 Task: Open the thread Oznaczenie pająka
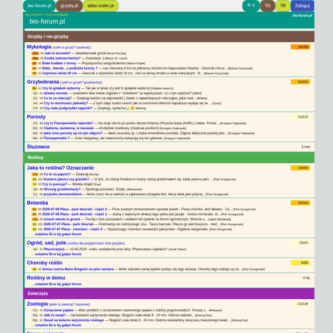(x=58, y=310)
